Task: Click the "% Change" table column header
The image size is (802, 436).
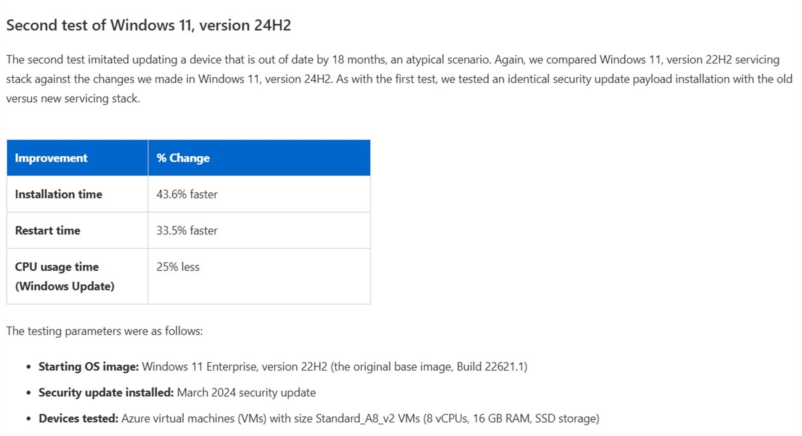Action: [x=183, y=158]
